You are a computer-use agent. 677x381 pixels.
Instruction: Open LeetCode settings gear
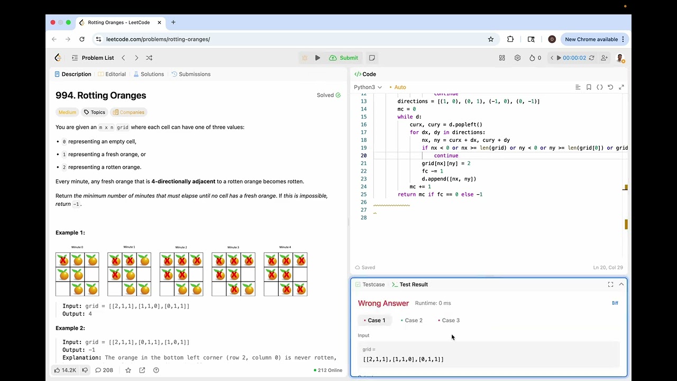pos(517,58)
